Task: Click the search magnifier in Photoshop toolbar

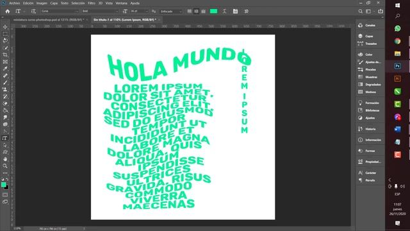Action: point(360,12)
